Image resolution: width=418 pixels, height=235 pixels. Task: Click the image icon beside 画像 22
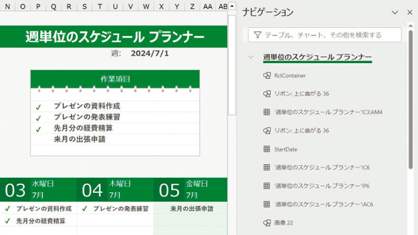(267, 223)
